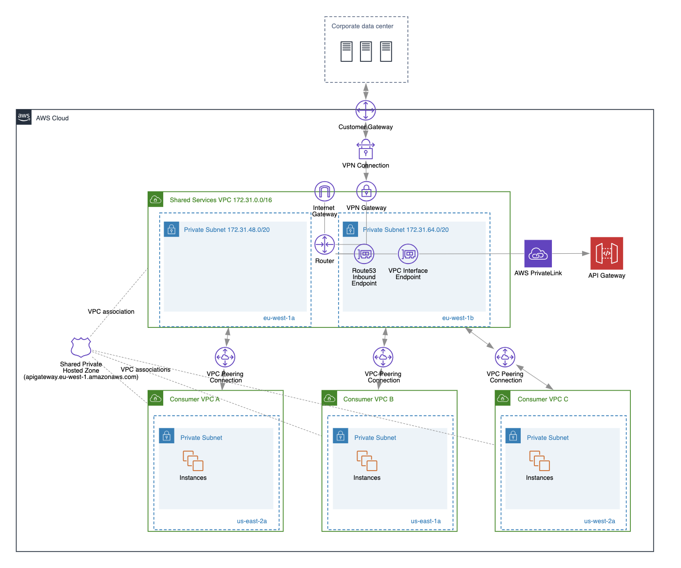Click the 'Instances' label in Consumer VPC B
Image resolution: width=681 pixels, height=568 pixels.
coord(367,477)
